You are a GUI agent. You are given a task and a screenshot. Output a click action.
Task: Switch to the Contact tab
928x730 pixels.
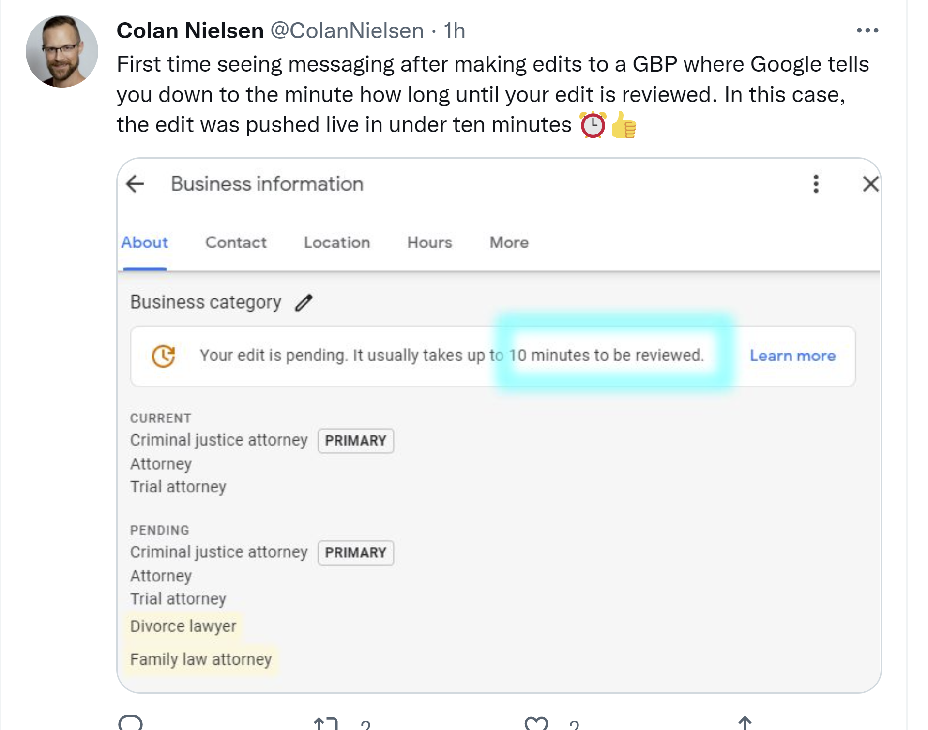point(236,242)
